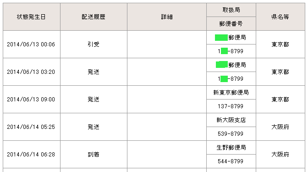The width and height of the screenshot is (308, 172).
Task: Select the date 2014/06/14 06:28
Action: pos(31,155)
